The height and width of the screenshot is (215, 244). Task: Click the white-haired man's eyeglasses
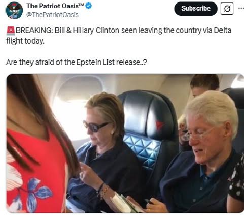pyautogui.click(x=197, y=134)
